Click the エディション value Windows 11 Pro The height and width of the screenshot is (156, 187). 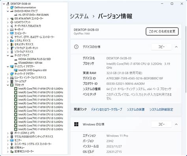117,136
